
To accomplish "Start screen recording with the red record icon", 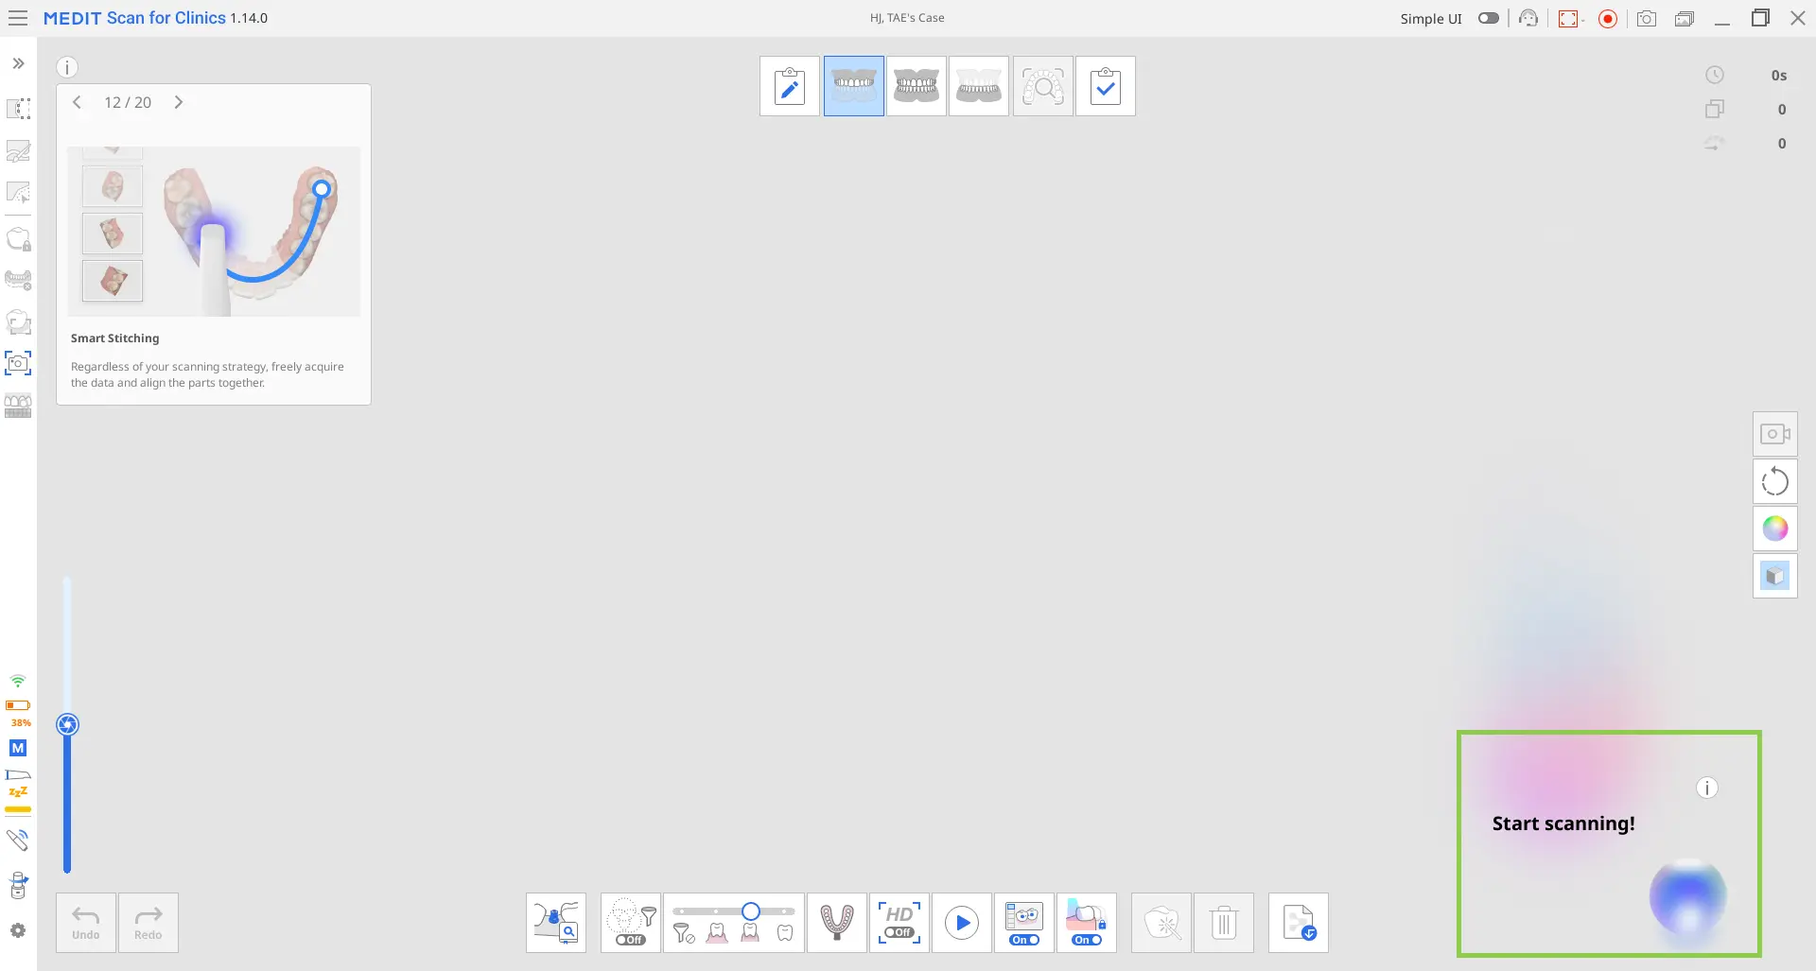I will 1608,18.
